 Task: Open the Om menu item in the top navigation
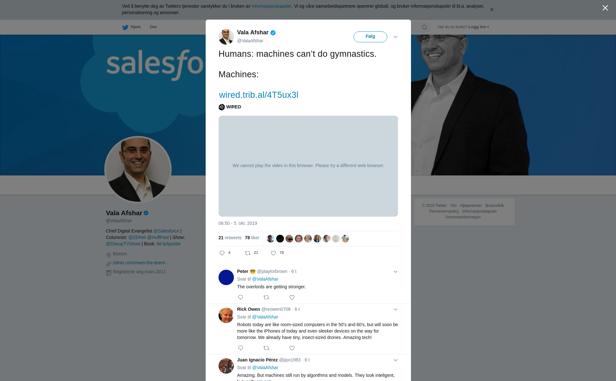pyautogui.click(x=153, y=27)
